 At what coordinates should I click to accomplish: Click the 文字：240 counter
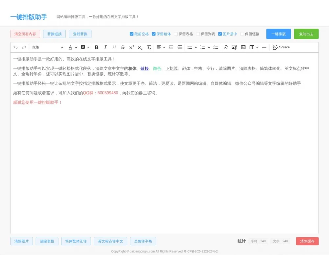[x=280, y=241]
